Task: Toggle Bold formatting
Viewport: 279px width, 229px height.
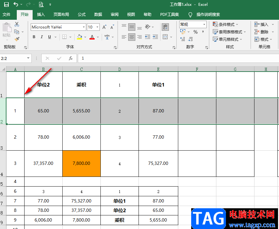Action: point(34,37)
